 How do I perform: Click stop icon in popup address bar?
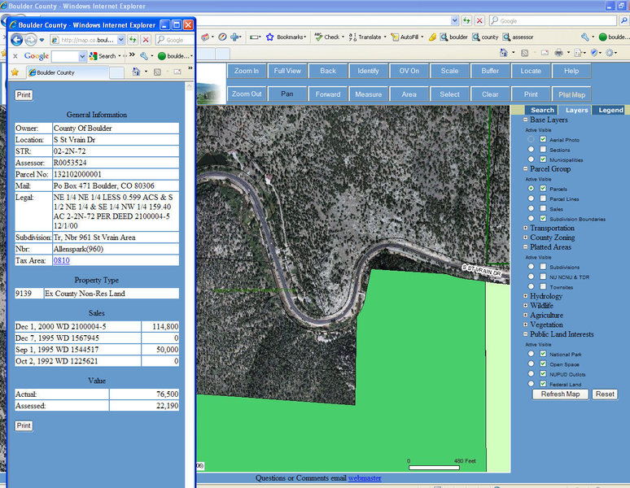146,40
